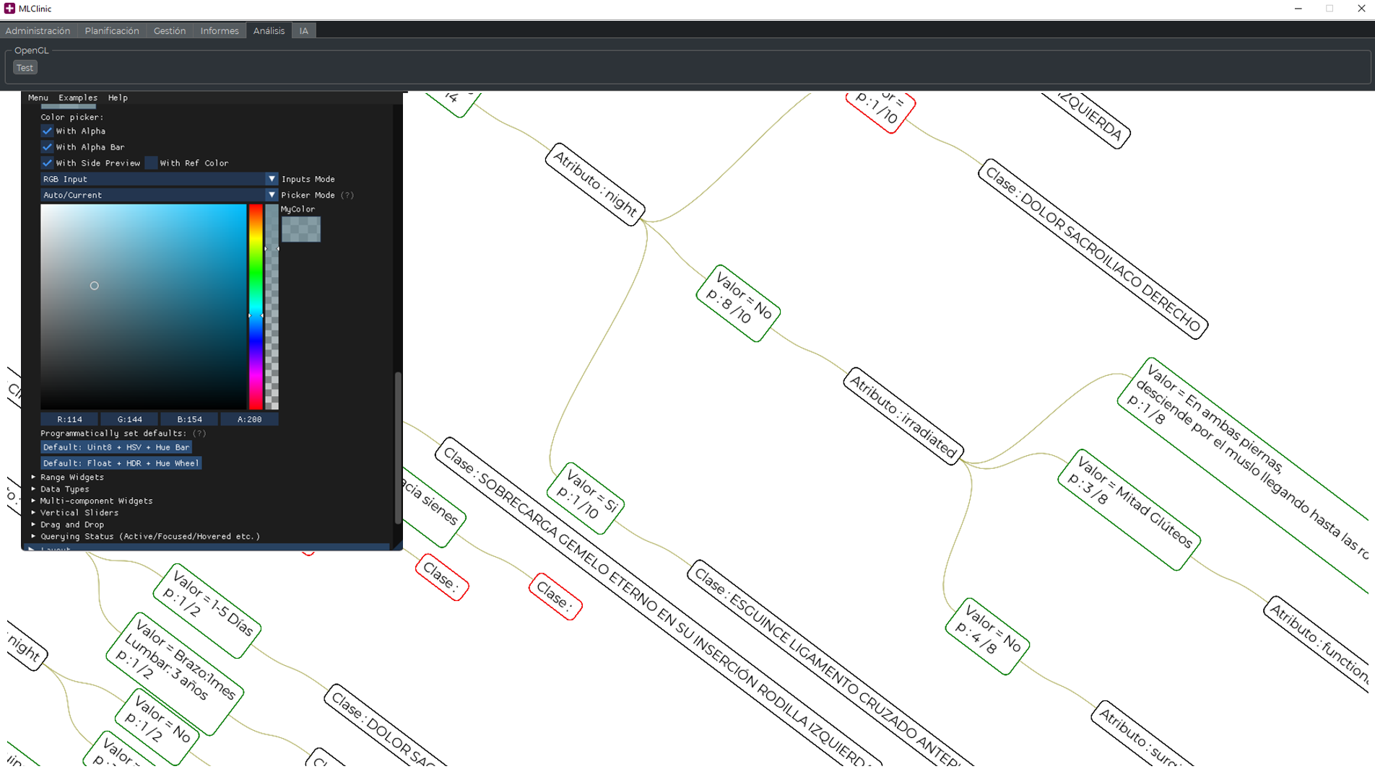
Task: Click the help marker beside Picker Mode
Action: (347, 195)
